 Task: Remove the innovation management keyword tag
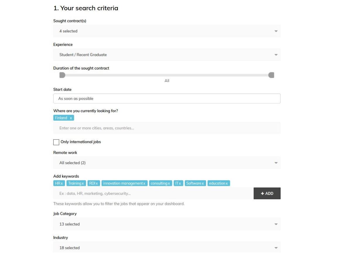click(x=144, y=183)
